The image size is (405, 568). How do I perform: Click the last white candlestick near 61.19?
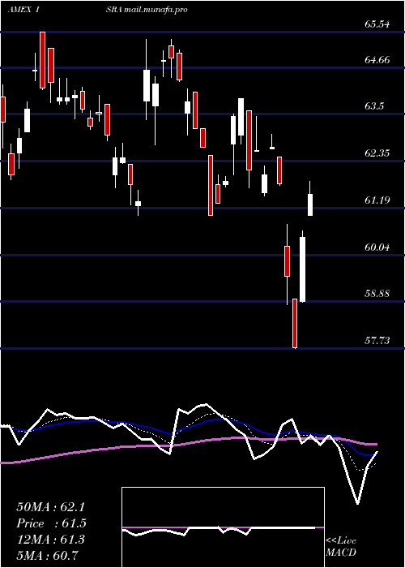click(x=310, y=204)
